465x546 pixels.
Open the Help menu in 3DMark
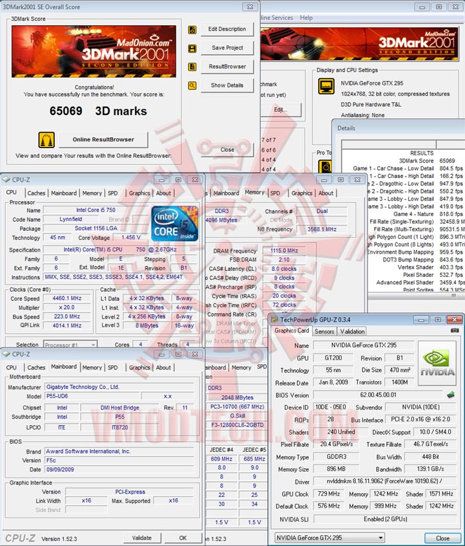[x=306, y=17]
